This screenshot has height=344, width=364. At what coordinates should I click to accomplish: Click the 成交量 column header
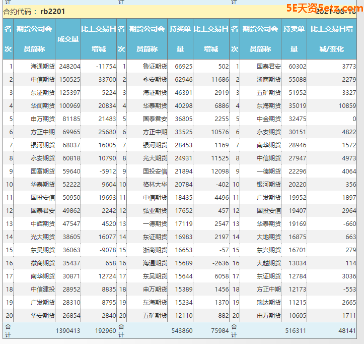[68, 39]
